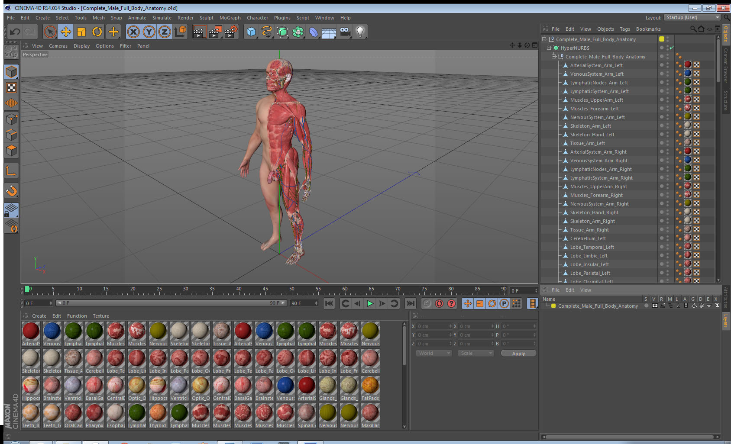Activate the Move tool in toolbar

tap(66, 32)
